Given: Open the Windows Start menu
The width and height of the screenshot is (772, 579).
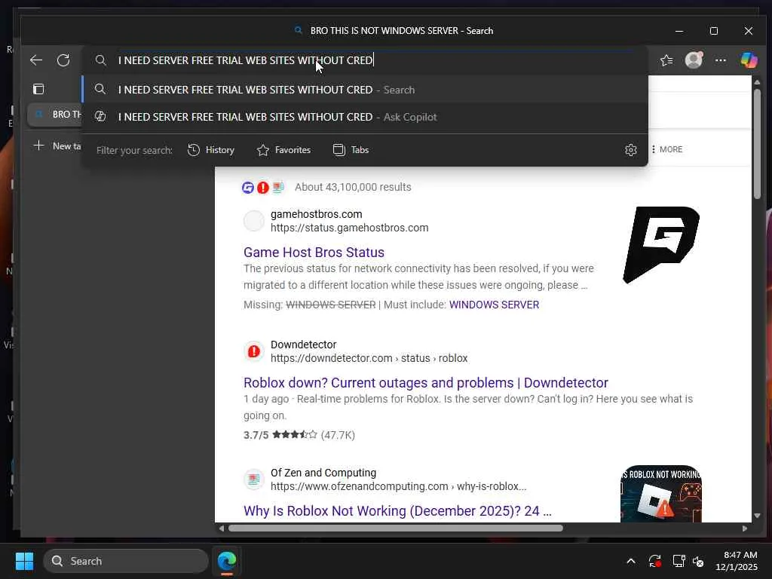Looking at the screenshot, I should point(24,561).
